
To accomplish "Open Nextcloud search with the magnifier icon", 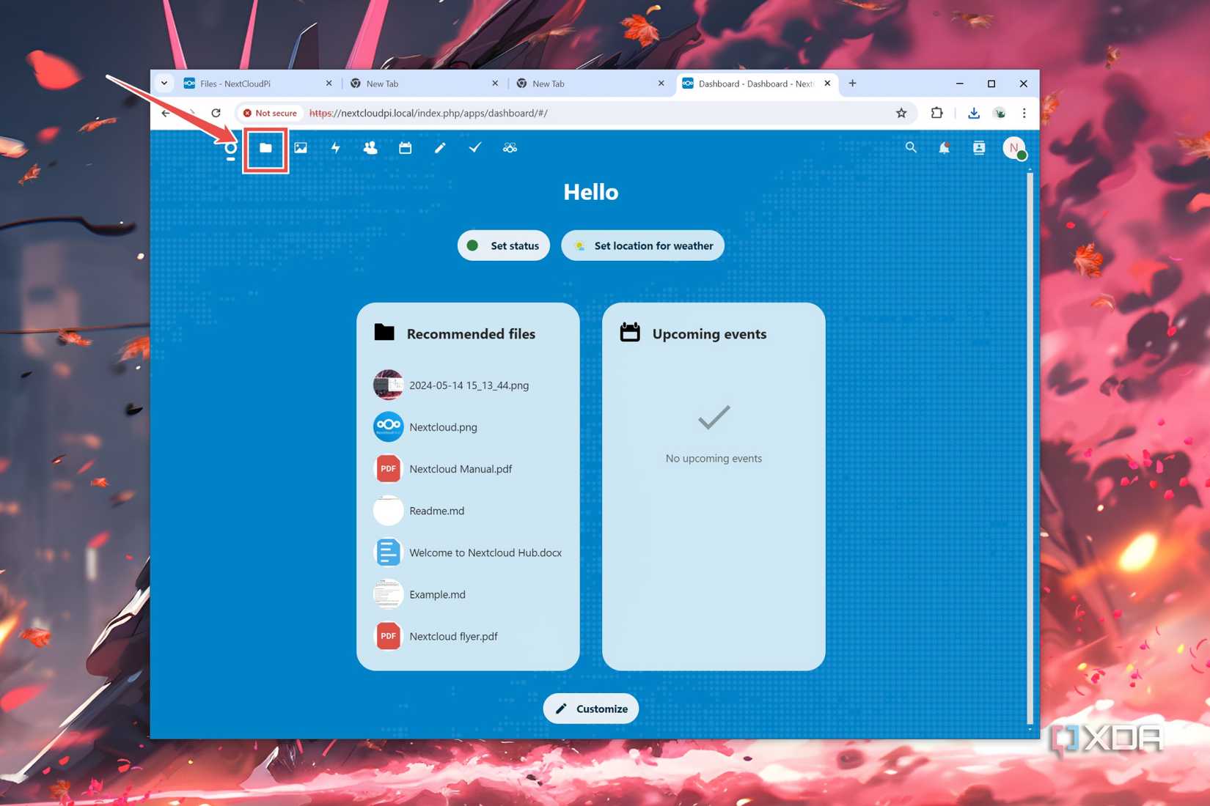I will click(x=911, y=147).
